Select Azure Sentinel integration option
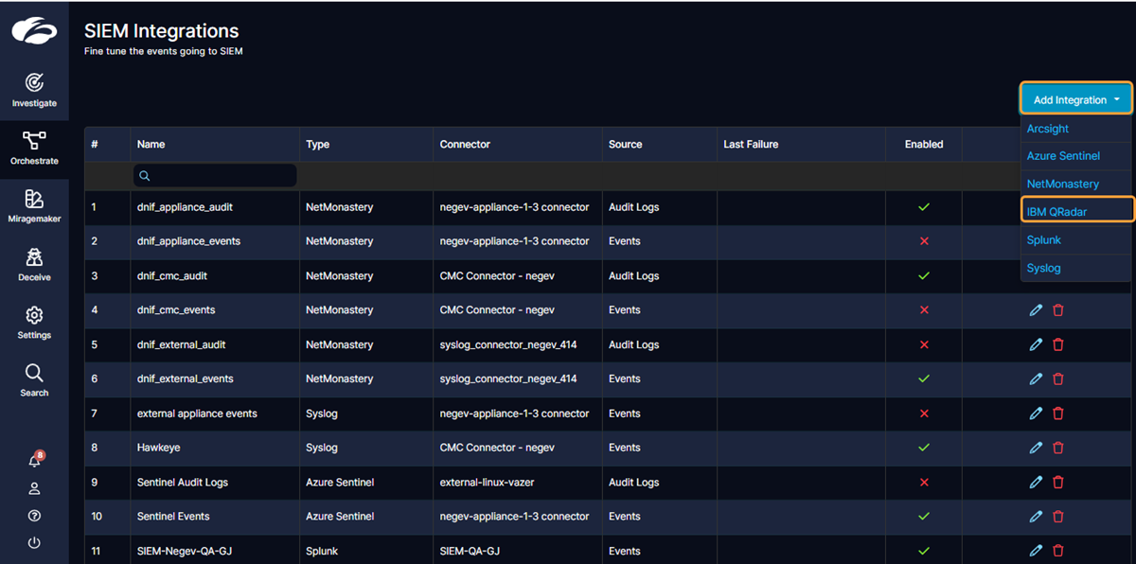The width and height of the screenshot is (1136, 564). point(1063,156)
